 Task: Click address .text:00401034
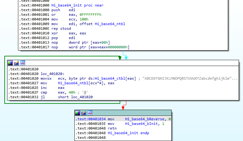[x=91, y=119]
